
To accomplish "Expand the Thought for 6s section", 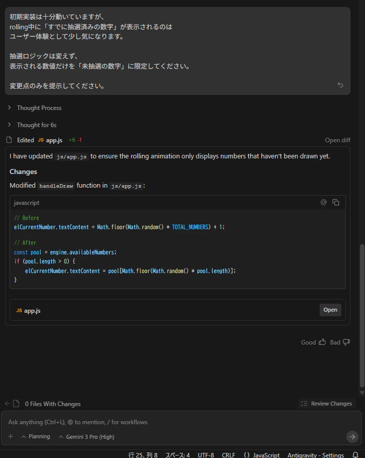I will point(32,125).
